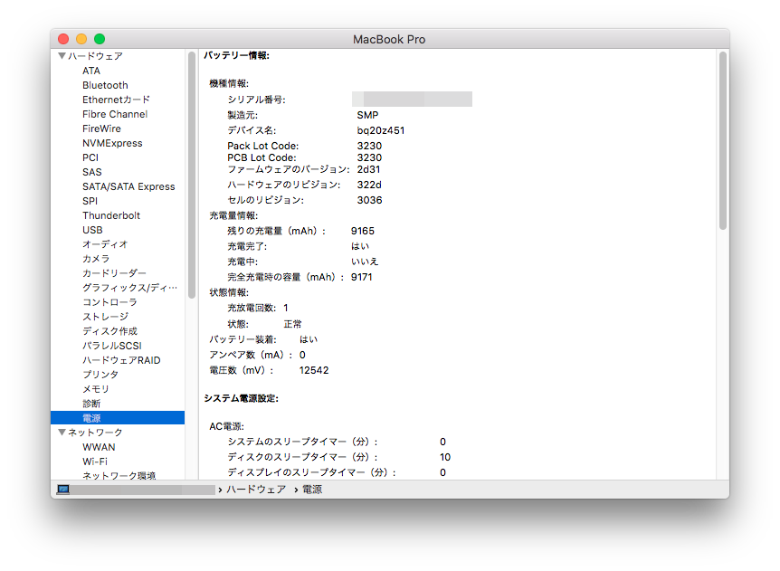Select グラフィックス/ディ… sidebar entry

(129, 287)
